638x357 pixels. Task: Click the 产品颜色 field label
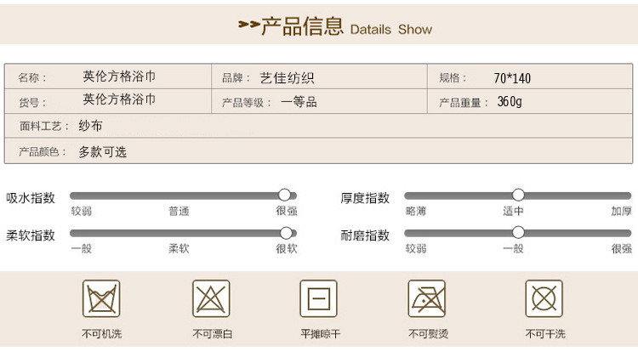coord(43,152)
